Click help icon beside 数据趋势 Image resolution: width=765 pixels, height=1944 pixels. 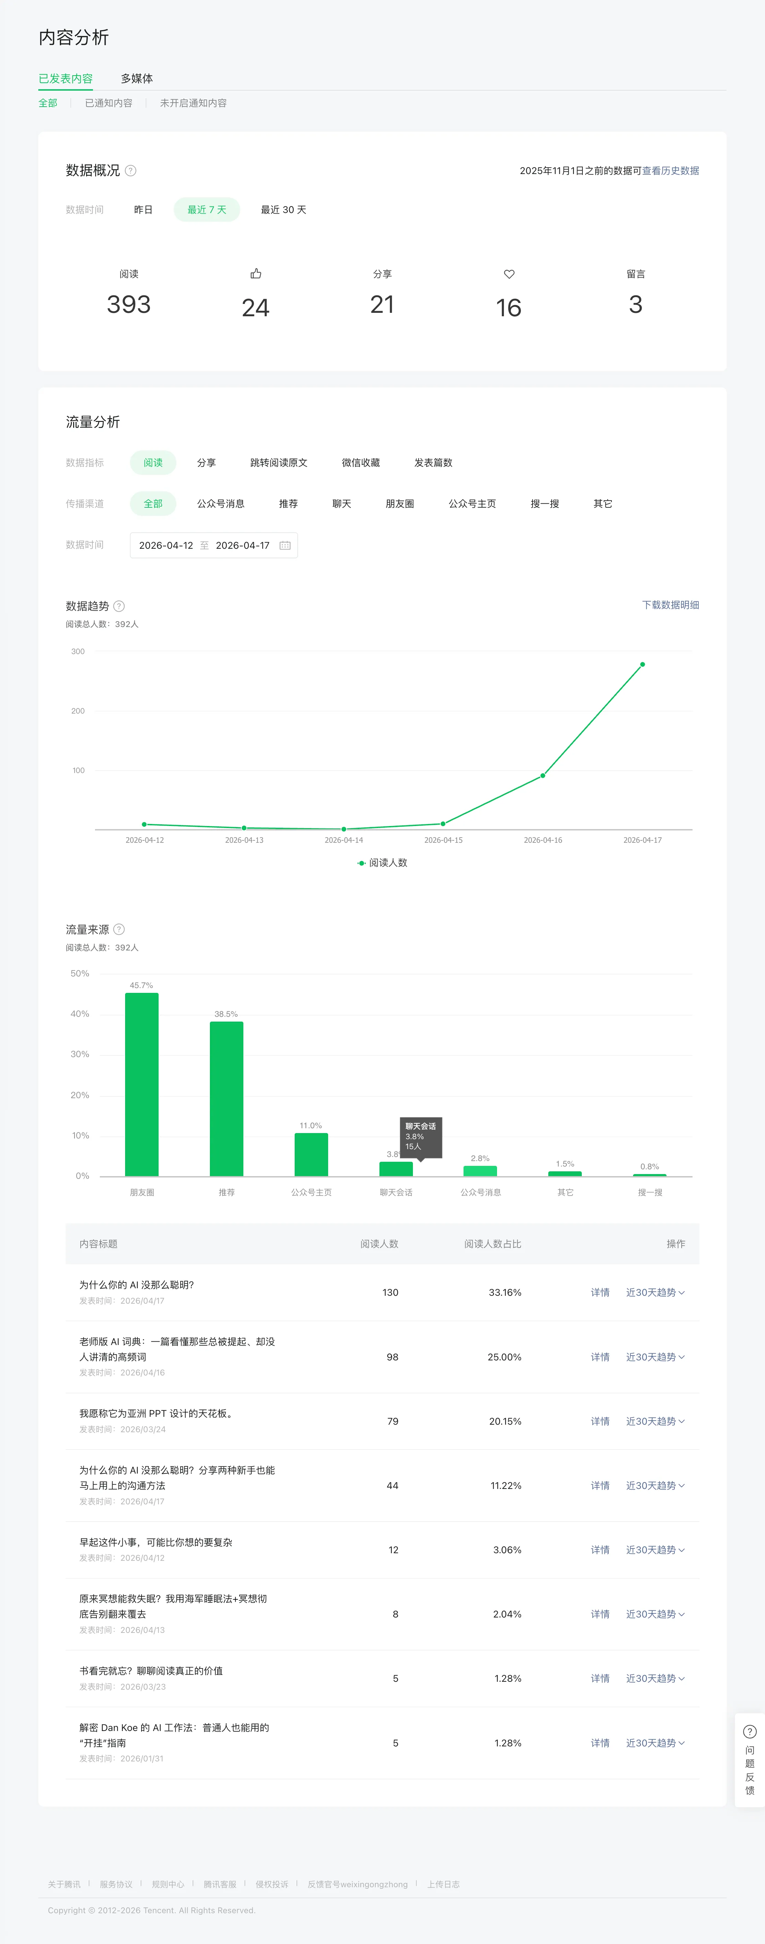pos(119,606)
